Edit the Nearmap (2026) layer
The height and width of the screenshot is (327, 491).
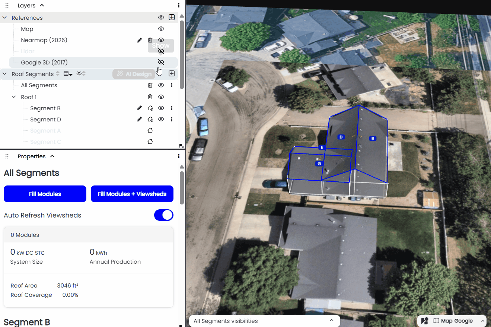pyautogui.click(x=139, y=40)
